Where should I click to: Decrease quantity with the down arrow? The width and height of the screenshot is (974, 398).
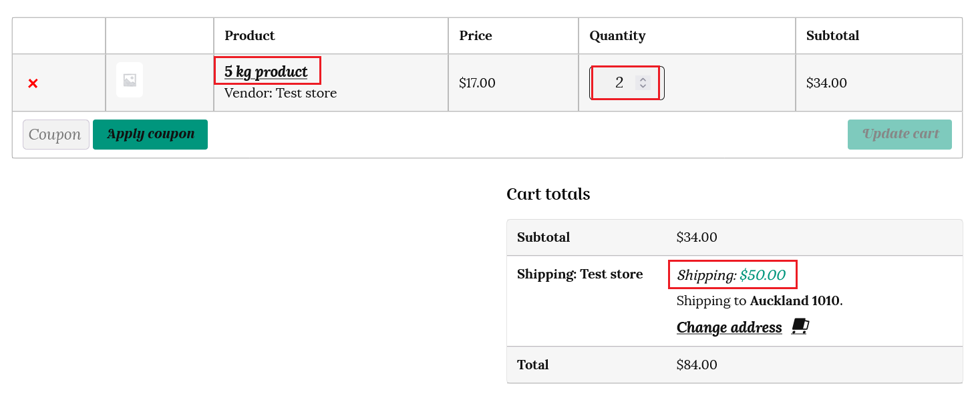643,86
